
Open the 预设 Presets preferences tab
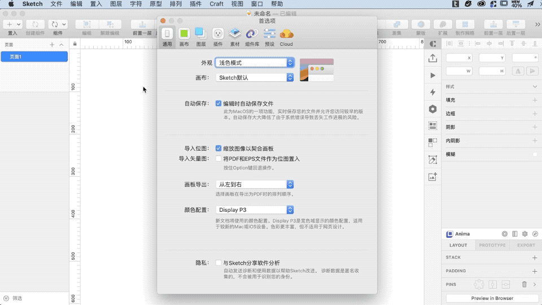click(269, 37)
